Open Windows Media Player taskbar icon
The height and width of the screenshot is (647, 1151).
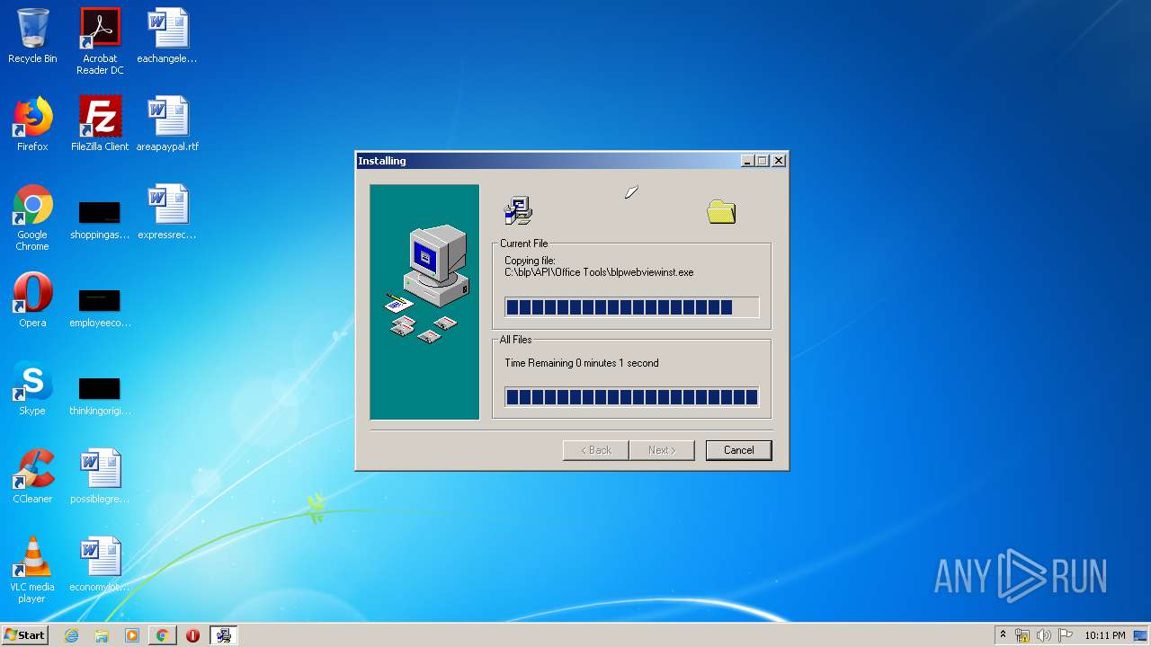[x=132, y=635]
